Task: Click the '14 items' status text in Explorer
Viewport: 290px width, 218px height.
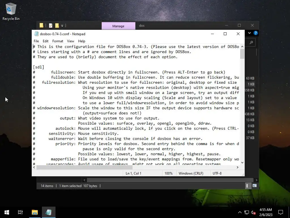Action: click(47, 186)
